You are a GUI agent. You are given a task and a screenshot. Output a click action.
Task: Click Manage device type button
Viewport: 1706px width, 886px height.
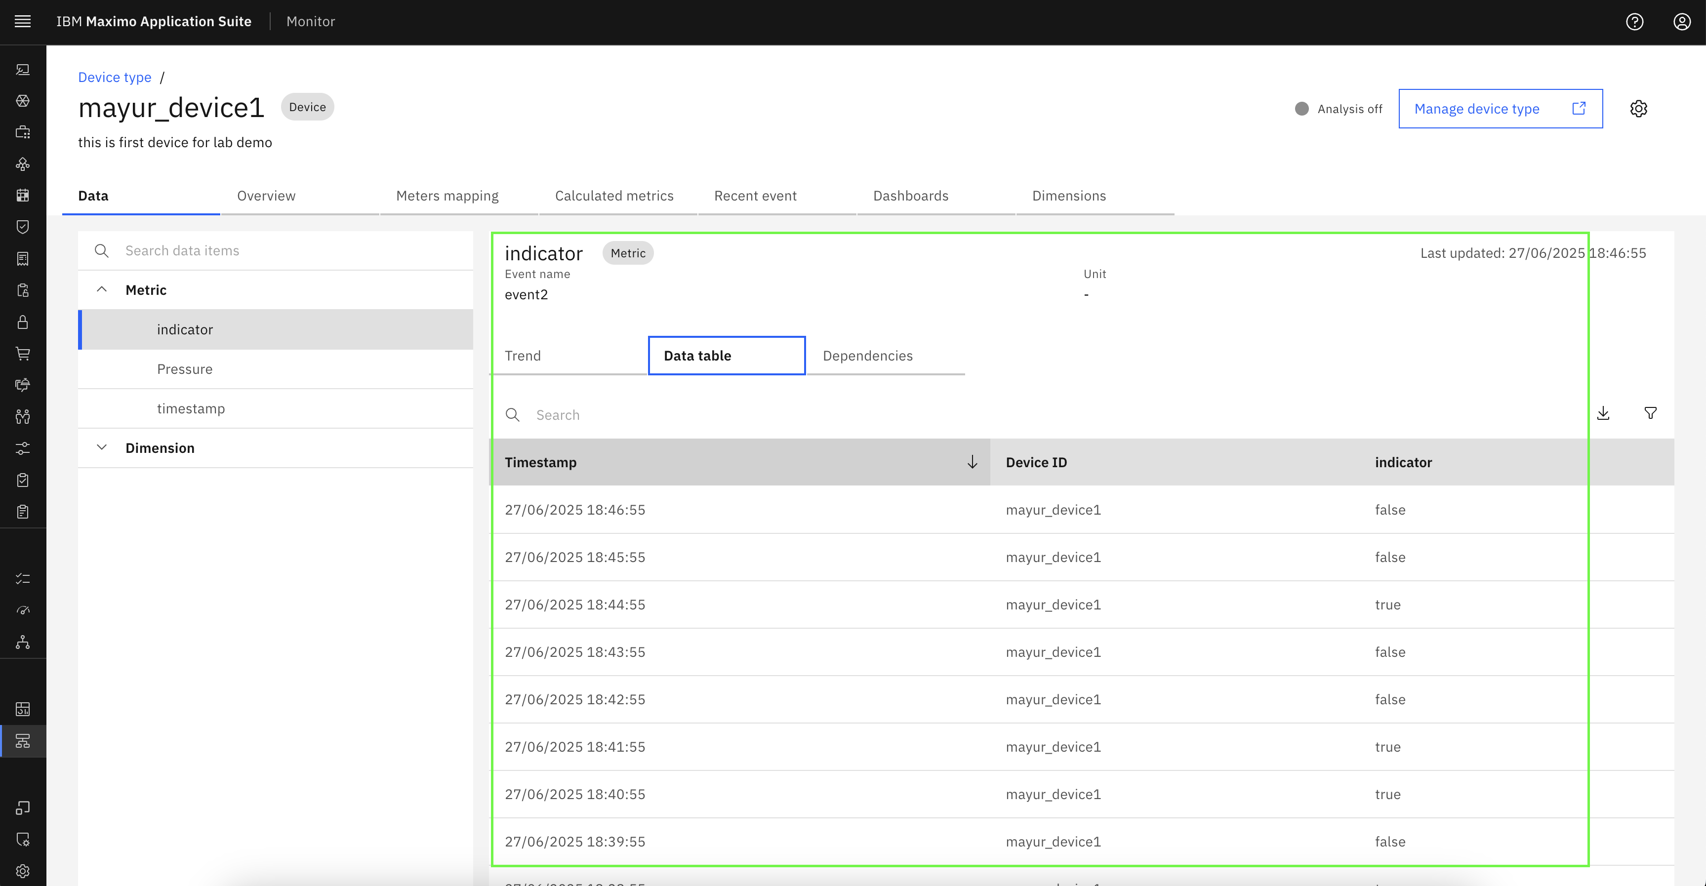tap(1500, 109)
